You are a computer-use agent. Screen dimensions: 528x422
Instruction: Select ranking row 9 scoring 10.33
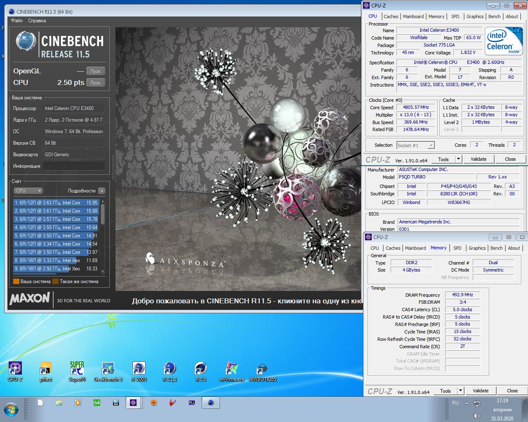point(56,269)
